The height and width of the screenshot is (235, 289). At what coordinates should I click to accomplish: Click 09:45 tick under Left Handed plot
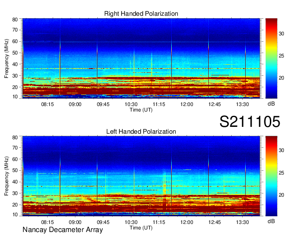103,222
